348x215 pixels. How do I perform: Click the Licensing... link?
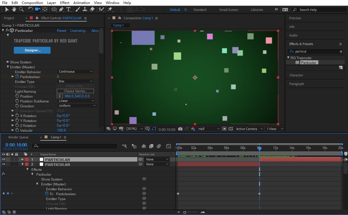[79, 30]
